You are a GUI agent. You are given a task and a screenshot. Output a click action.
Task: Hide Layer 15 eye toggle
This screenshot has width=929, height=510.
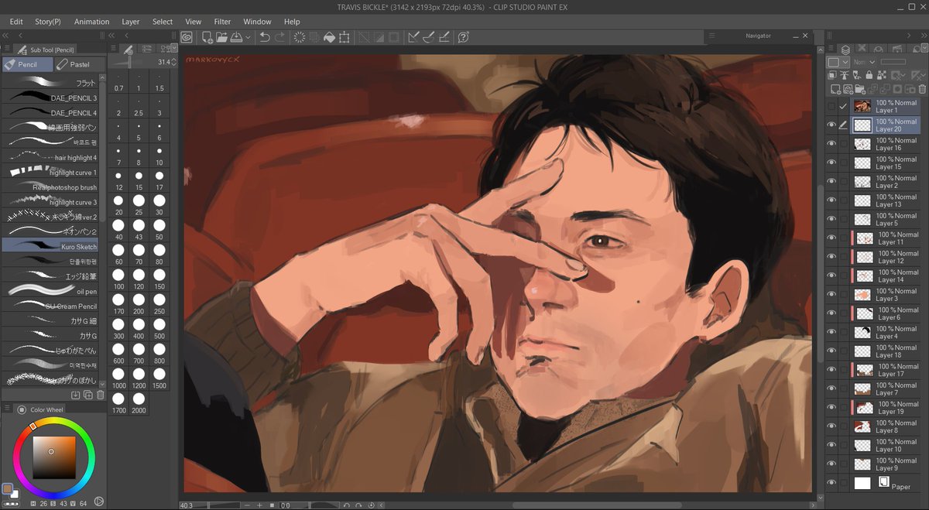pos(831,163)
